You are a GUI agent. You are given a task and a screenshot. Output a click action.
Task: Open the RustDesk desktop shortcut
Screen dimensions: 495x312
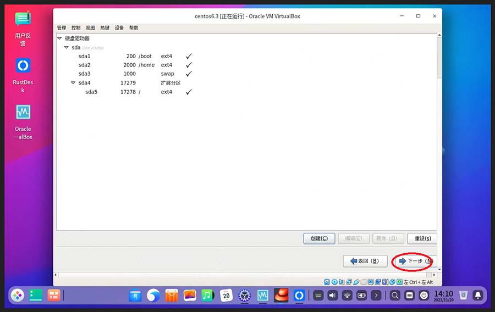(23, 76)
